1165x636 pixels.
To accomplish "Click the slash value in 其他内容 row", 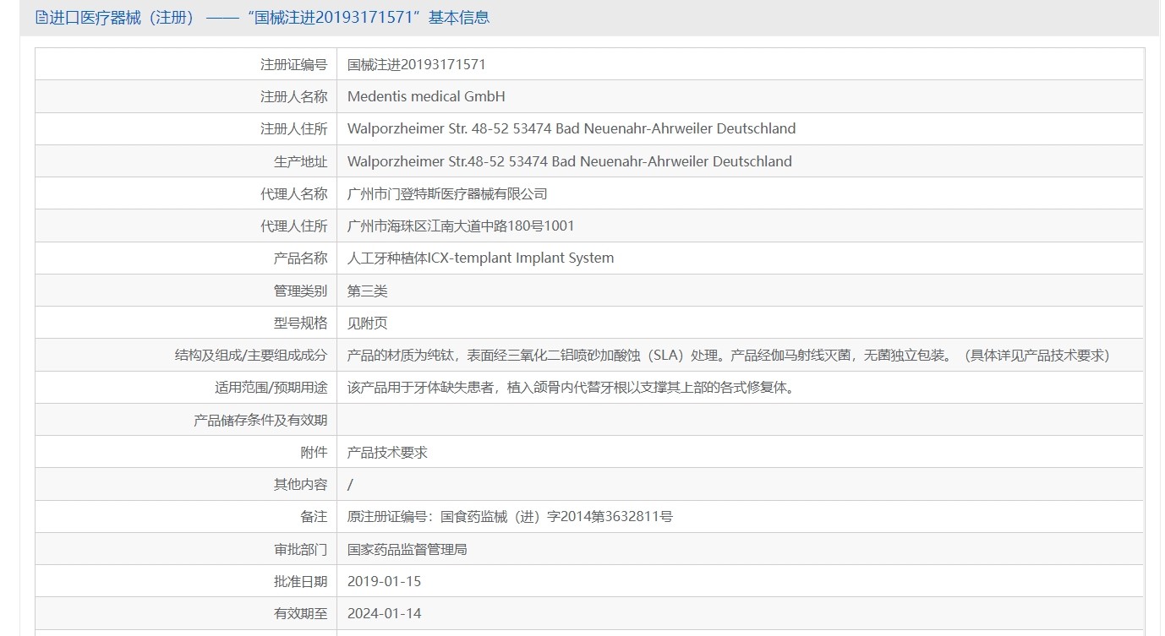I will pos(351,484).
